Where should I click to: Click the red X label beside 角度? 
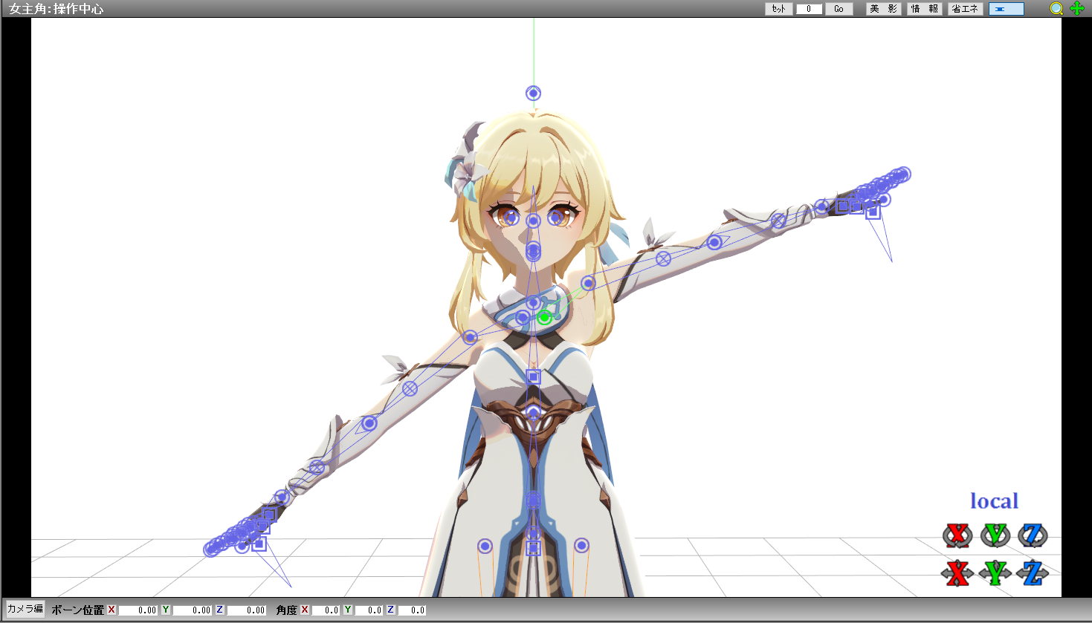(305, 610)
